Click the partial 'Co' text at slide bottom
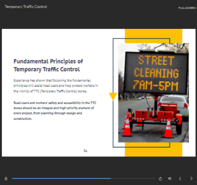 [85, 151]
